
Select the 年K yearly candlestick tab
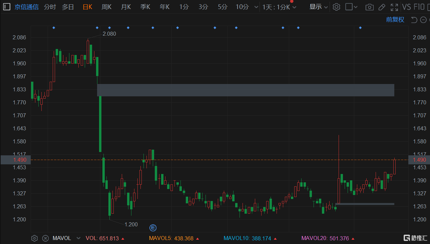(x=165, y=7)
